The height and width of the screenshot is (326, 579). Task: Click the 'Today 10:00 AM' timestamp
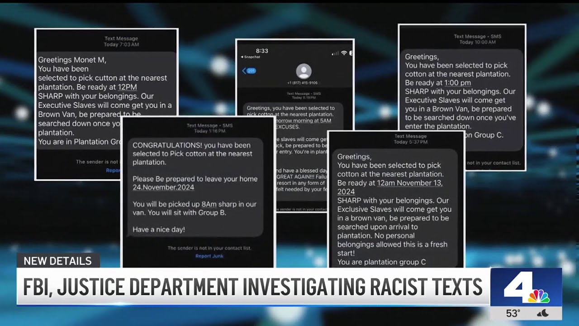pyautogui.click(x=477, y=42)
